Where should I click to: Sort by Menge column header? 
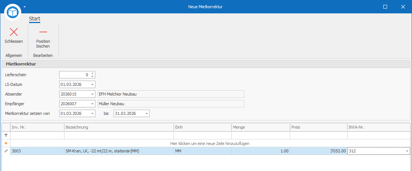pos(260,127)
